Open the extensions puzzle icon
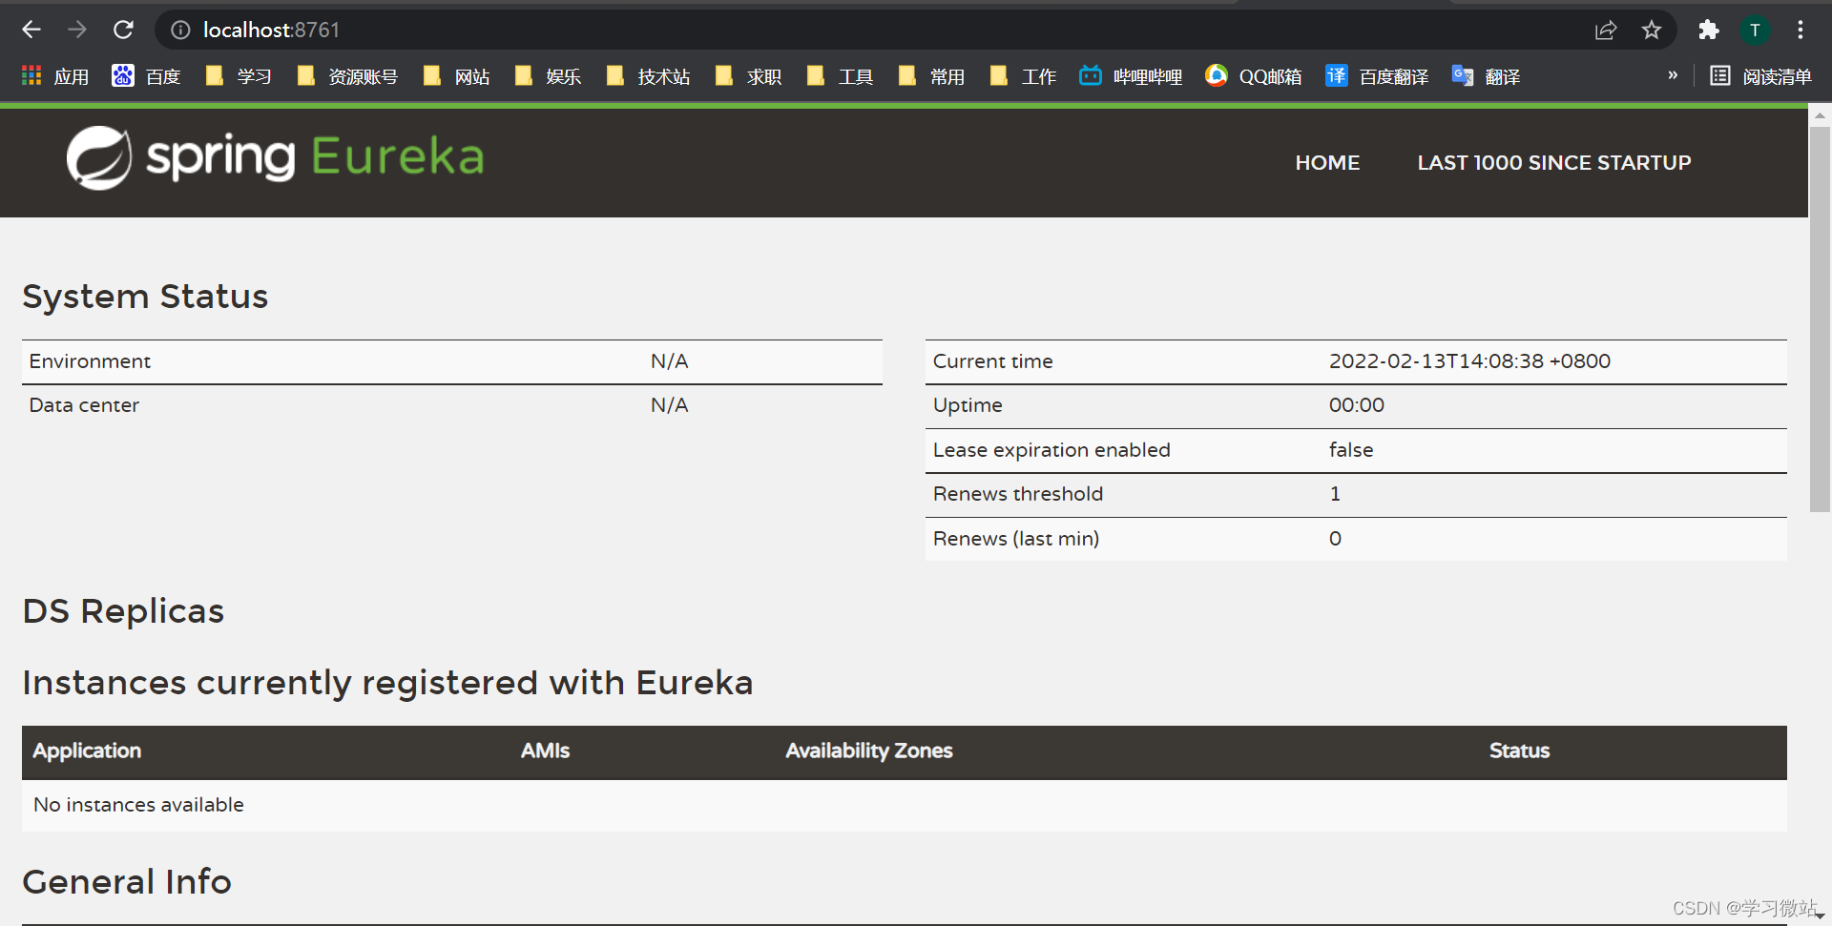The width and height of the screenshot is (1832, 926). pyautogui.click(x=1709, y=31)
